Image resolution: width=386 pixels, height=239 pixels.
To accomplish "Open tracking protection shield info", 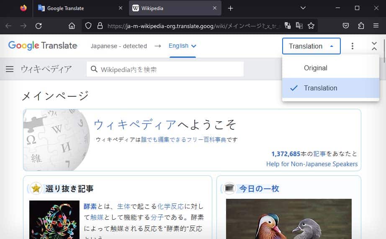I will click(88, 26).
